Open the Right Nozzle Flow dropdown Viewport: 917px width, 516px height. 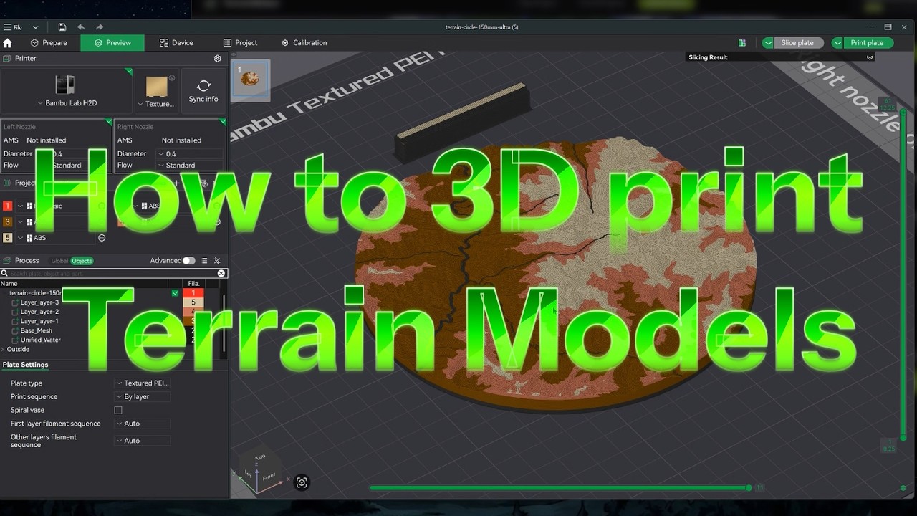coord(189,165)
